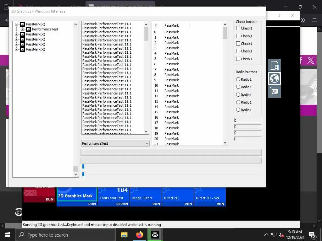Select the second Radio1 radio button
Viewport: 322px width, 241px height.
point(238,87)
